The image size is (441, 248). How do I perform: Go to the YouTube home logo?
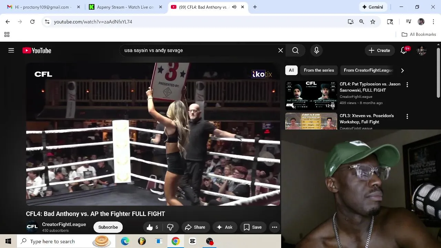(x=37, y=51)
